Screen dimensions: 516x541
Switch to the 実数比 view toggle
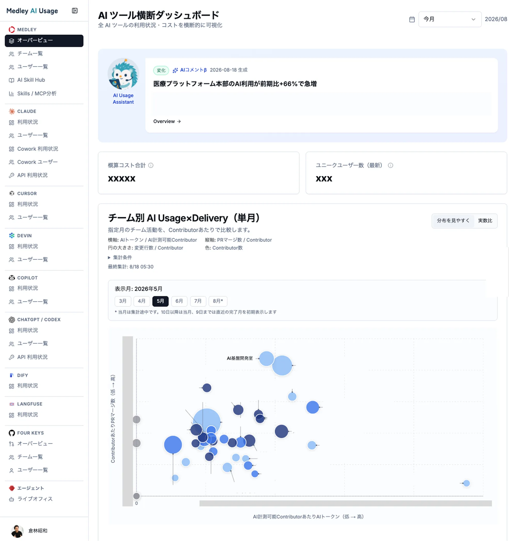485,221
